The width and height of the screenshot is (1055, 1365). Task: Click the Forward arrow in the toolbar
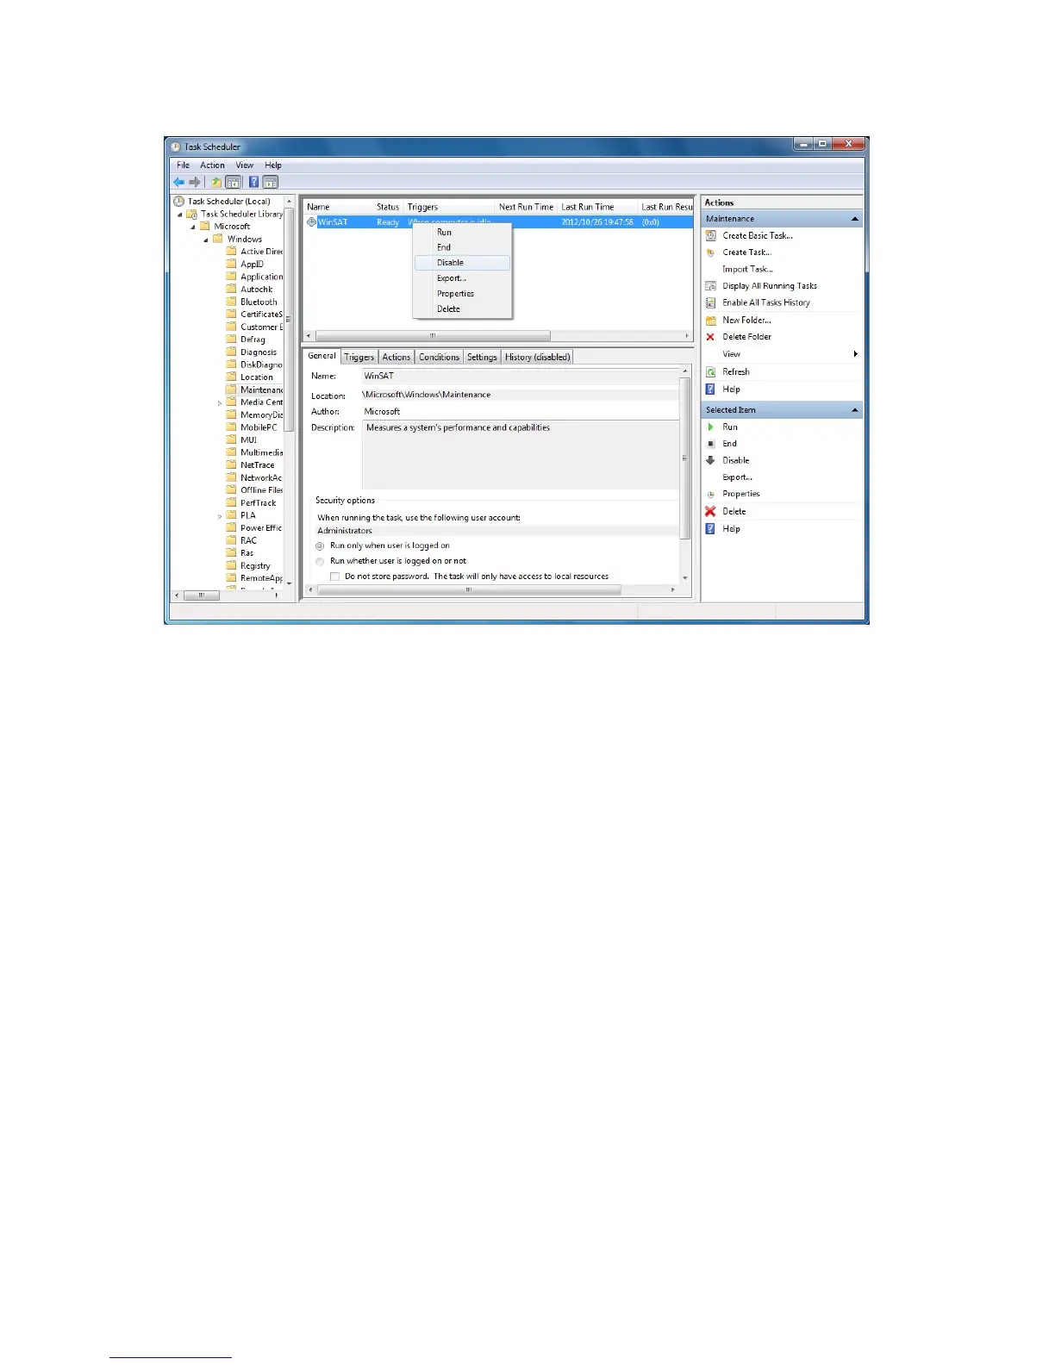click(x=195, y=182)
